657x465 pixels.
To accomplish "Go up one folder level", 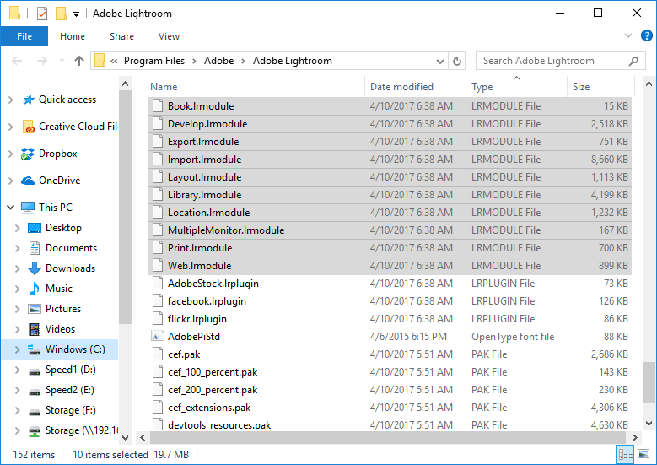I will click(x=79, y=62).
